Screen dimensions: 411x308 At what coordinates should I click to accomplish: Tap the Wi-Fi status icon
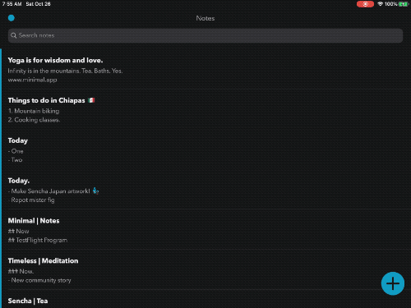pos(381,4)
